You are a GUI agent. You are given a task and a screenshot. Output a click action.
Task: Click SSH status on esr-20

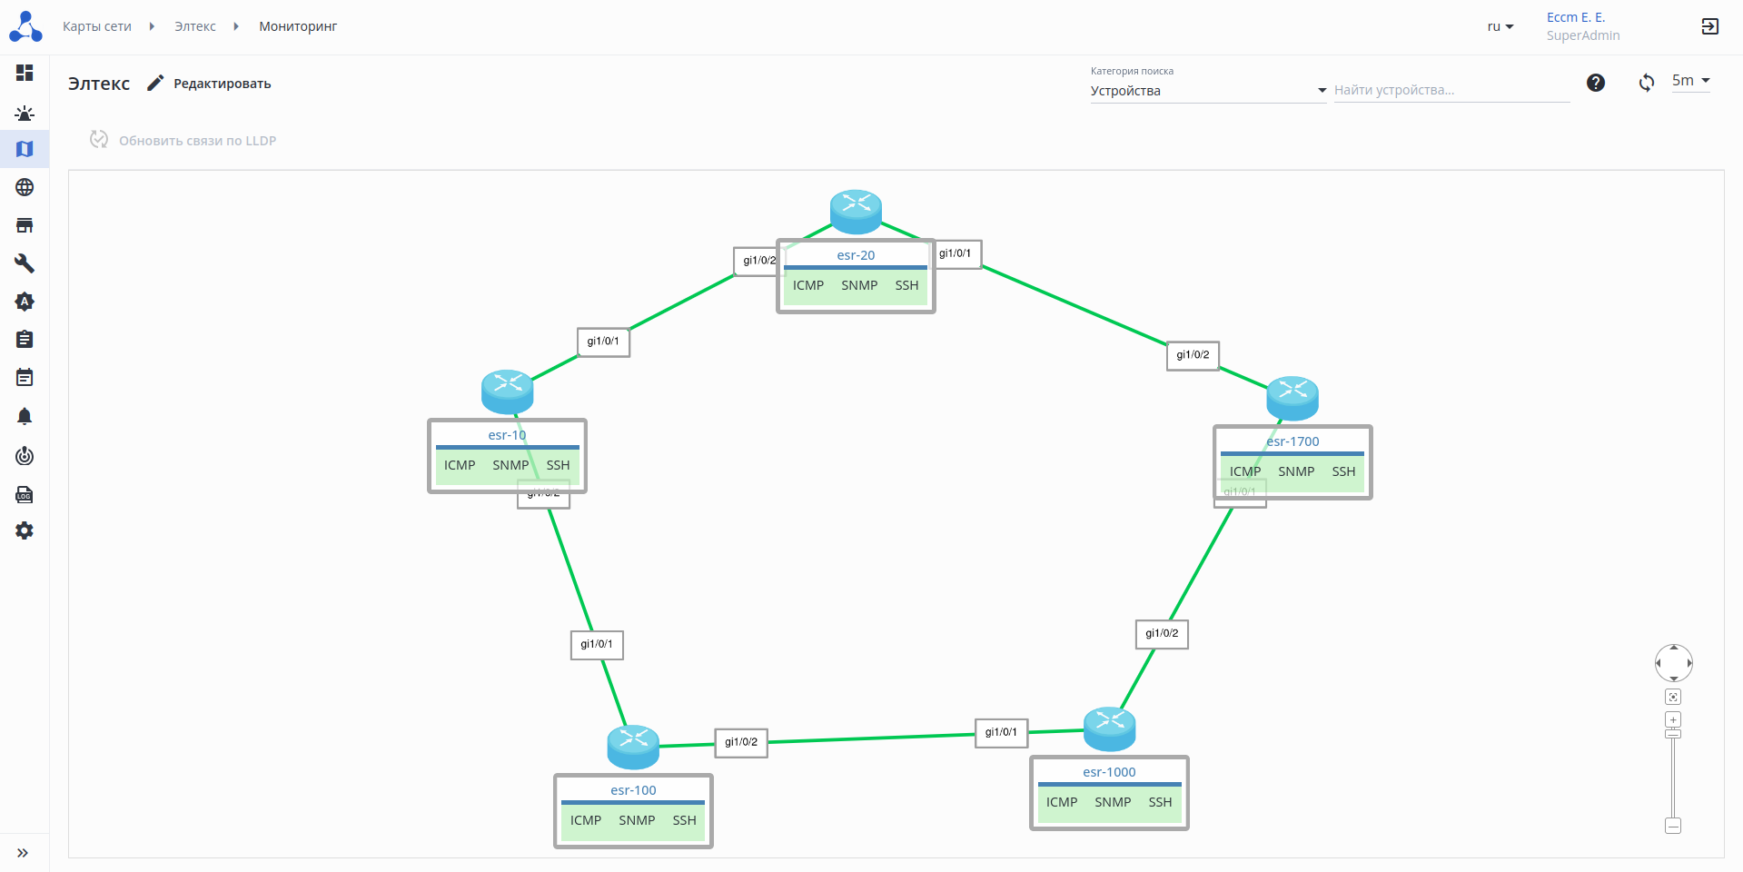tap(906, 285)
